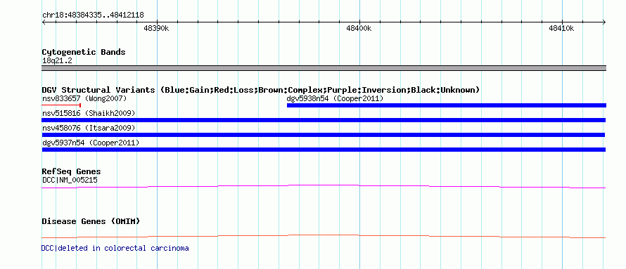Open the nsv515816 (Shaikh2009) label
Image resolution: width=626 pixels, height=269 pixels.
pyautogui.click(x=89, y=114)
